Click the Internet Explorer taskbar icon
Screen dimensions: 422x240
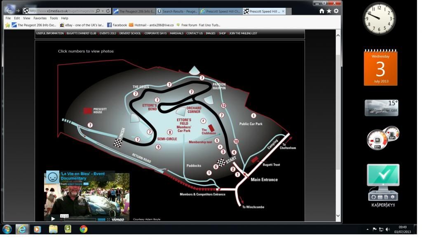[22, 229]
